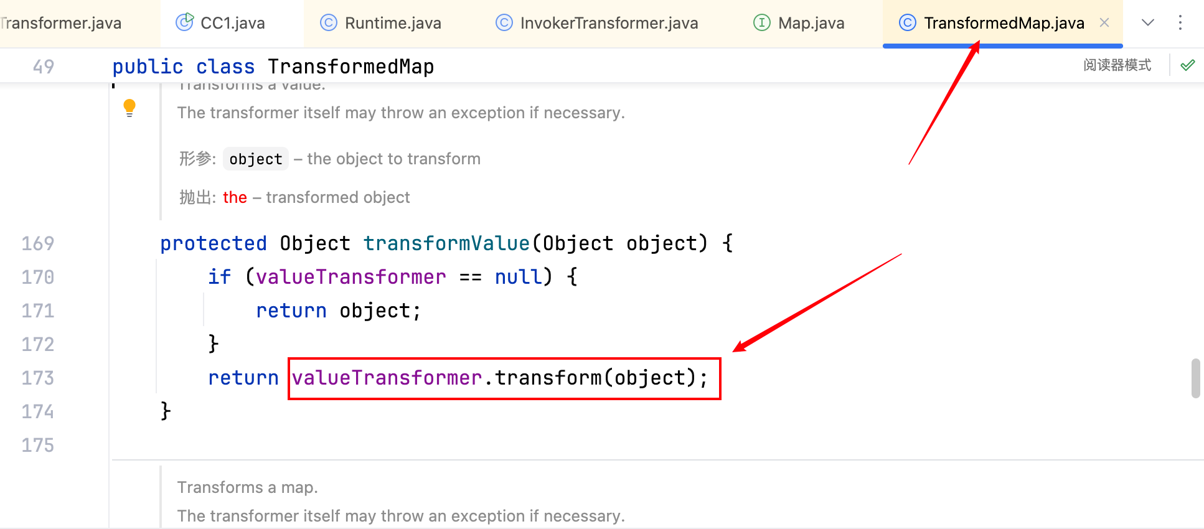Open the editor tabs options menu
The height and width of the screenshot is (529, 1204).
tap(1180, 23)
